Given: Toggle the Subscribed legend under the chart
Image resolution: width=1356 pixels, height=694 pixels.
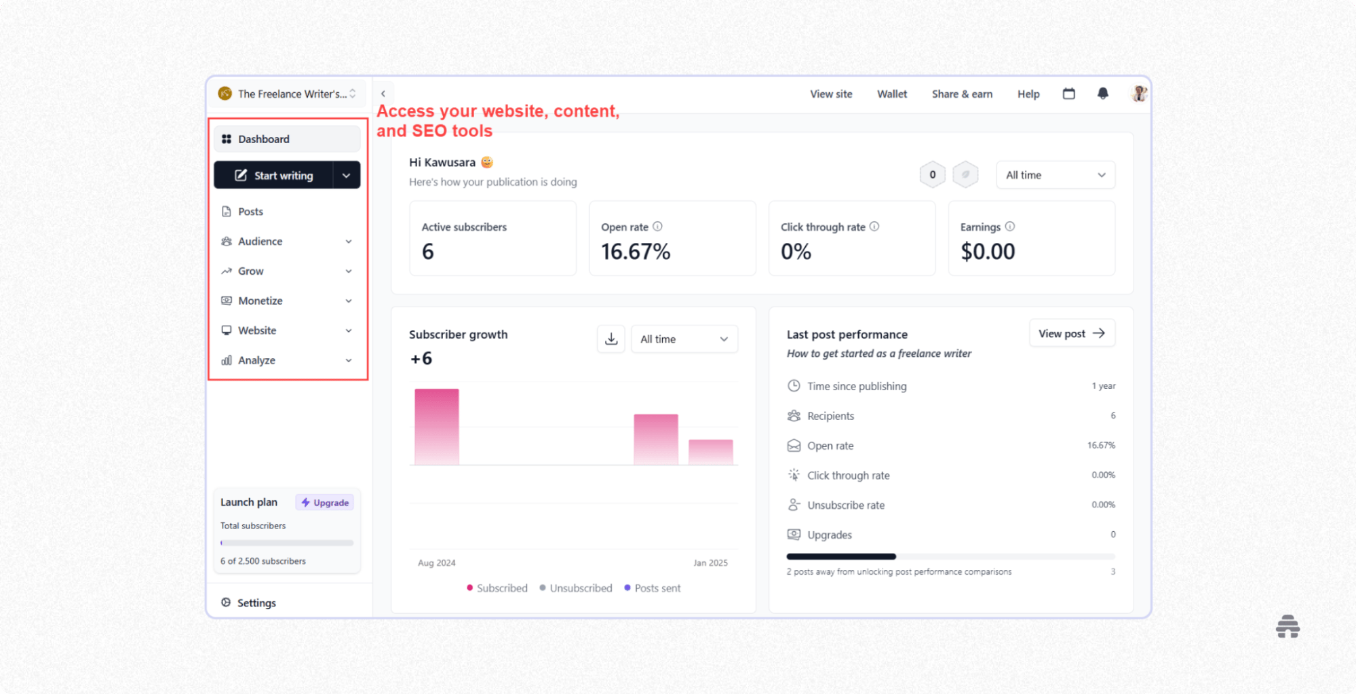Looking at the screenshot, I should (497, 587).
